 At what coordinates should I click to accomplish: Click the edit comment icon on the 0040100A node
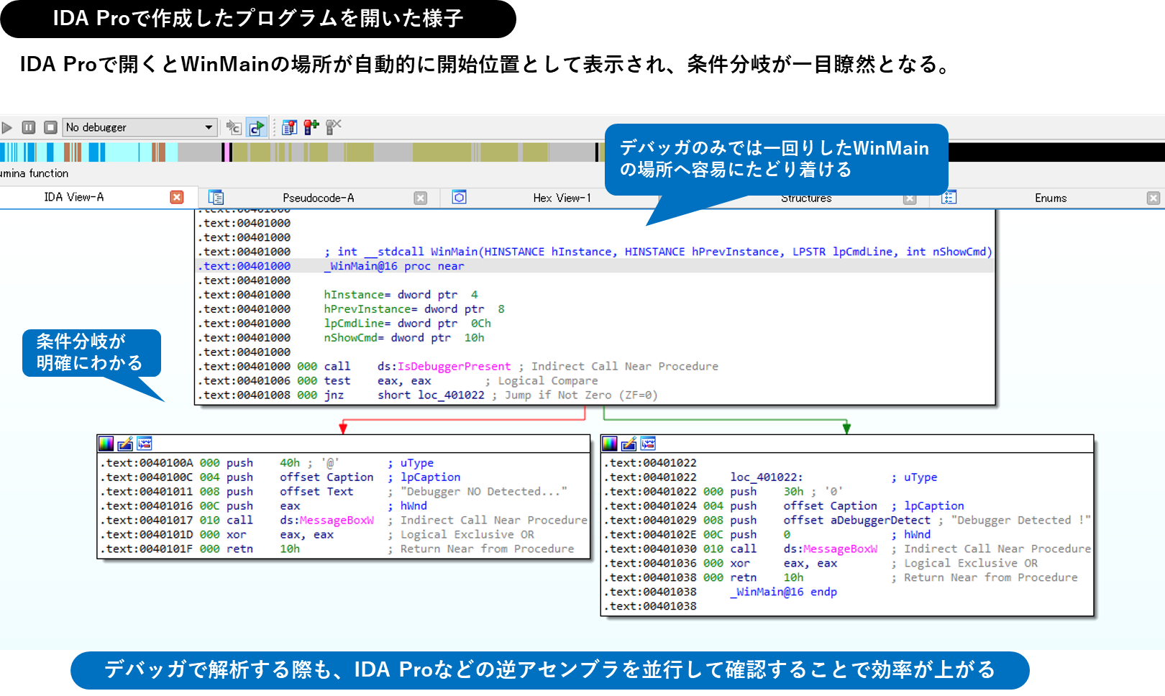125,443
